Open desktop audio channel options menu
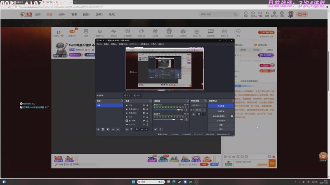The height and width of the screenshot is (185, 330). [186, 120]
